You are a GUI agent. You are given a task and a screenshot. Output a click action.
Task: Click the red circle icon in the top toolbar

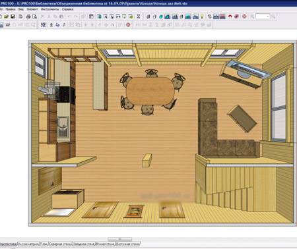pos(244,16)
